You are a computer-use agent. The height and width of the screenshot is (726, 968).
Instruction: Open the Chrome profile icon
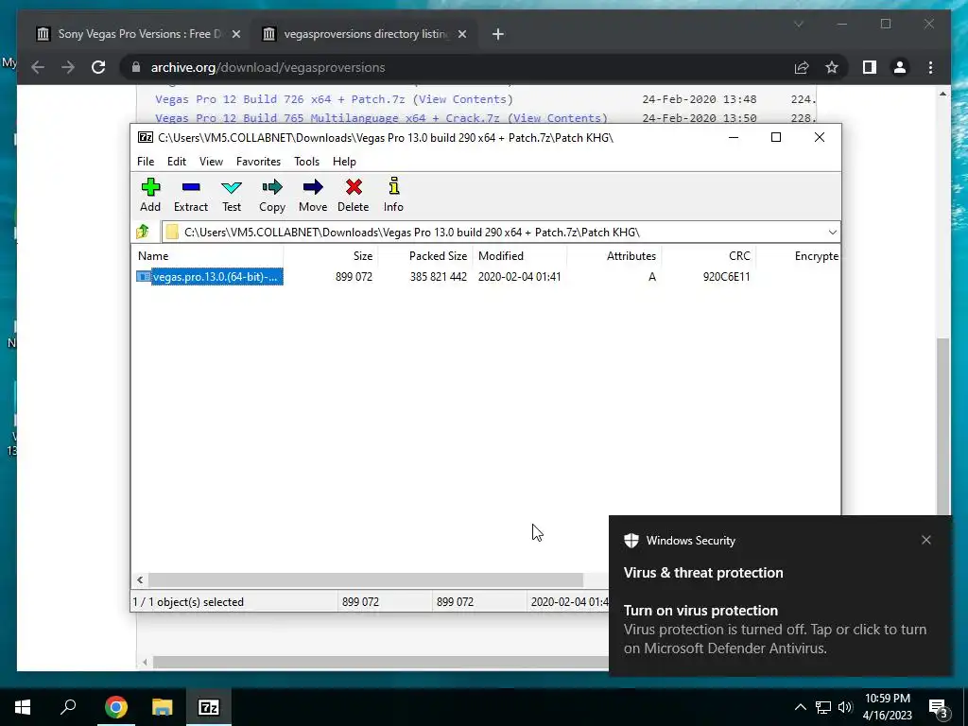pos(900,67)
